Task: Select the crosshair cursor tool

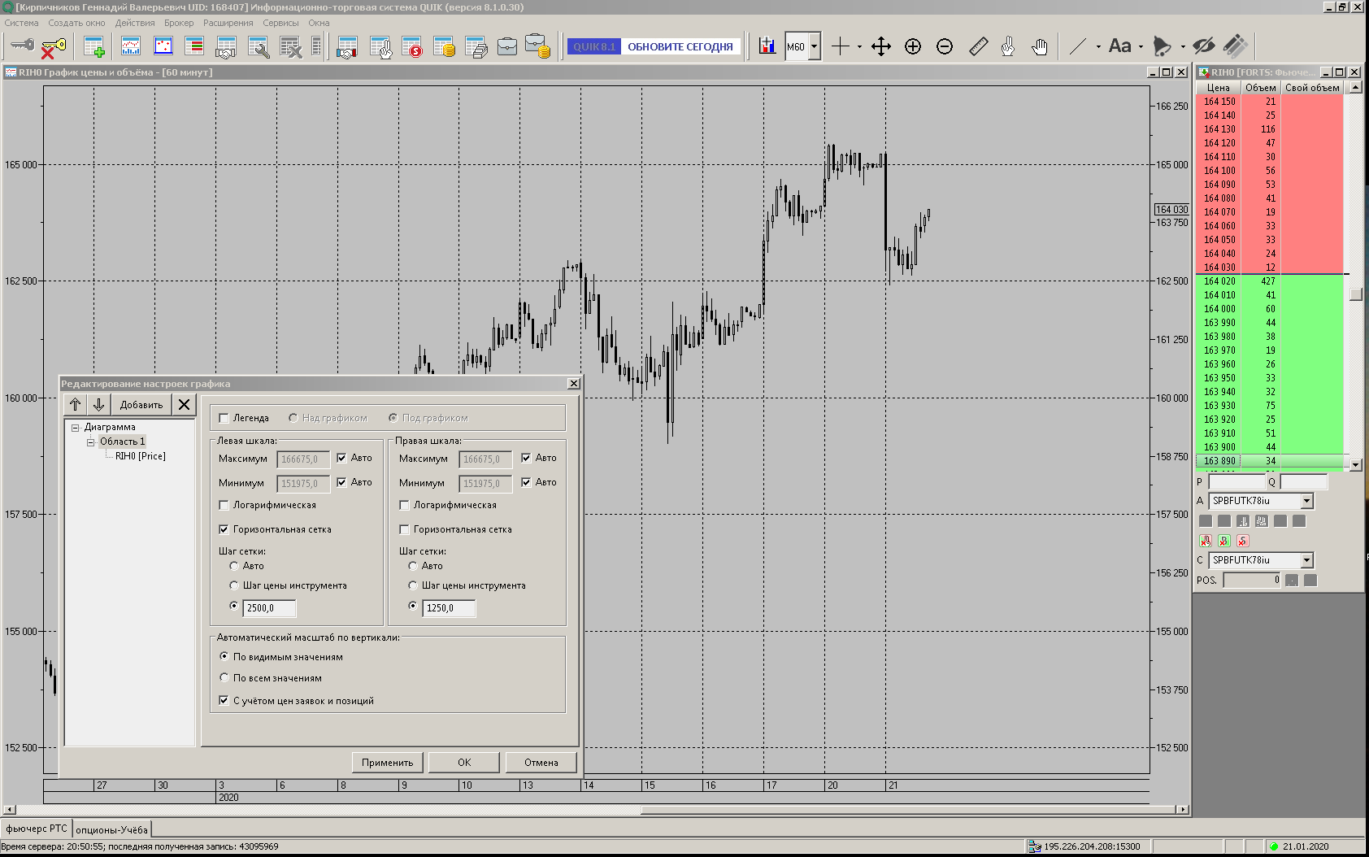Action: coord(841,46)
